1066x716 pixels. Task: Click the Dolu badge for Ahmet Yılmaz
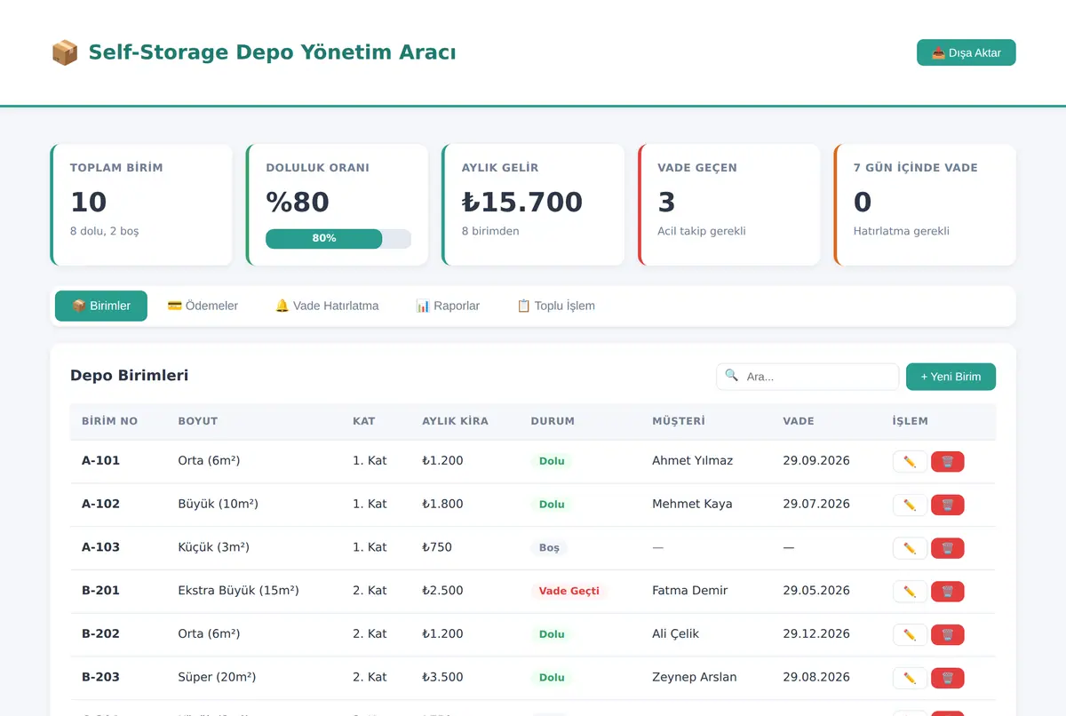(552, 461)
